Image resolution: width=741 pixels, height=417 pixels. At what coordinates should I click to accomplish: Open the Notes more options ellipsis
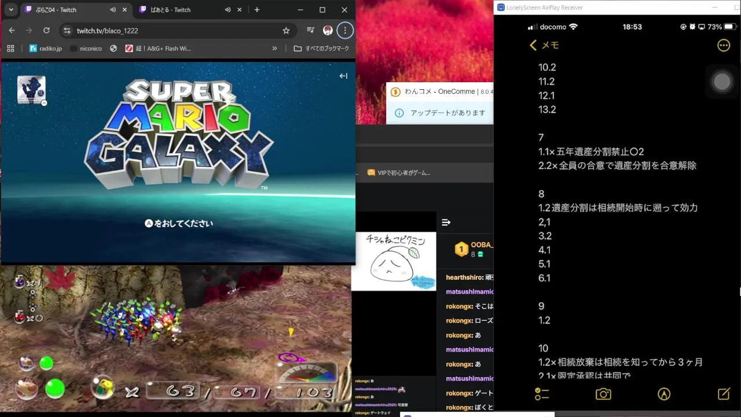coord(724,45)
